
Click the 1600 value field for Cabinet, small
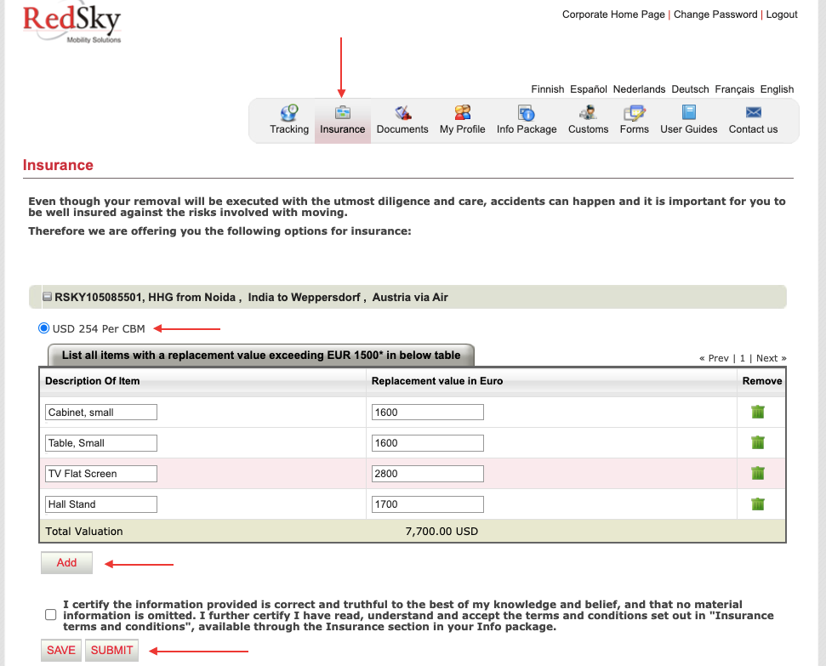point(428,412)
